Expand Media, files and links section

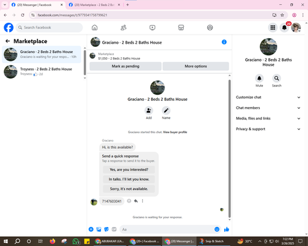[268, 119]
